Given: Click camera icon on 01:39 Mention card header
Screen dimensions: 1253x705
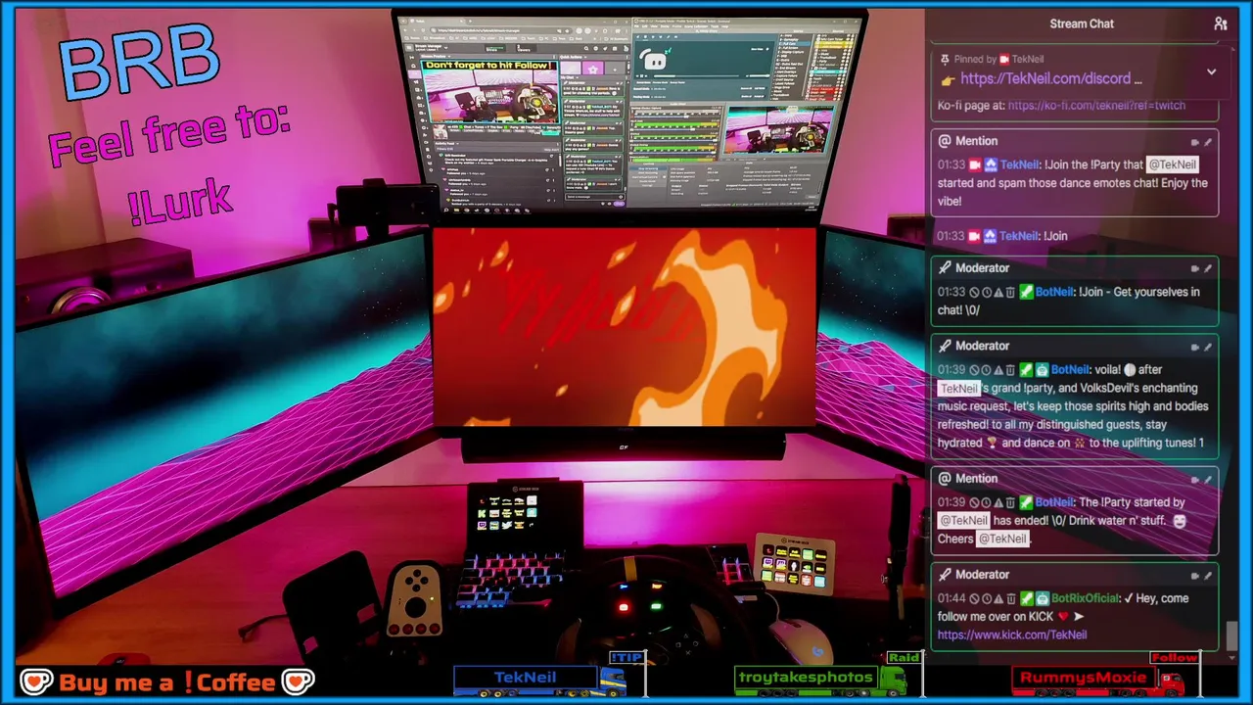Looking at the screenshot, I should point(1194,480).
